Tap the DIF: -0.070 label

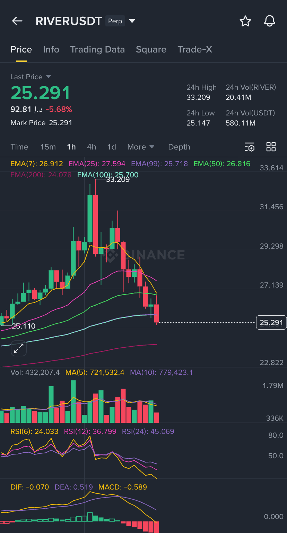click(30, 487)
